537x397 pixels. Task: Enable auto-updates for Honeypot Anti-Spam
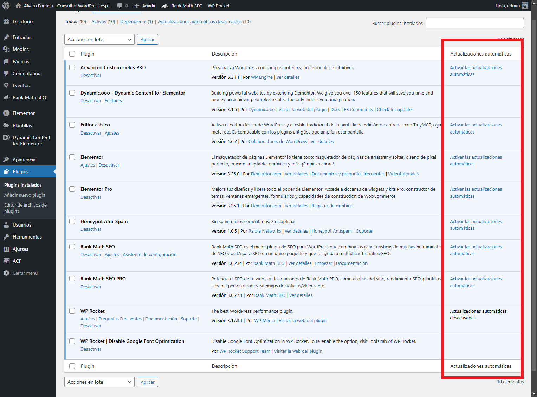[x=476, y=225]
